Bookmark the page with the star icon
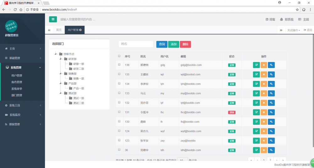The height and width of the screenshot is (168, 314). click(x=297, y=10)
